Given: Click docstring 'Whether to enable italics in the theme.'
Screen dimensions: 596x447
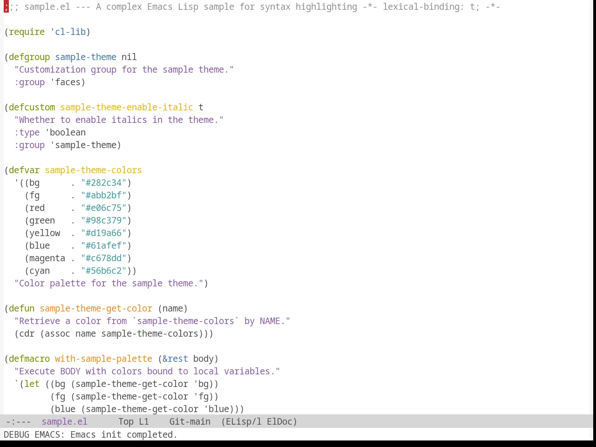Looking at the screenshot, I should [x=119, y=120].
